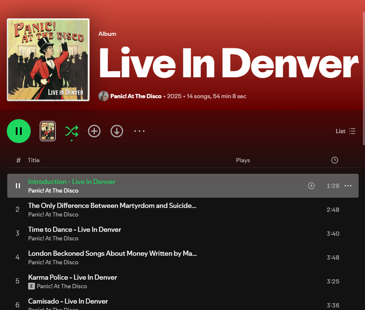
Task: Click track number 4
Action: coord(17,257)
